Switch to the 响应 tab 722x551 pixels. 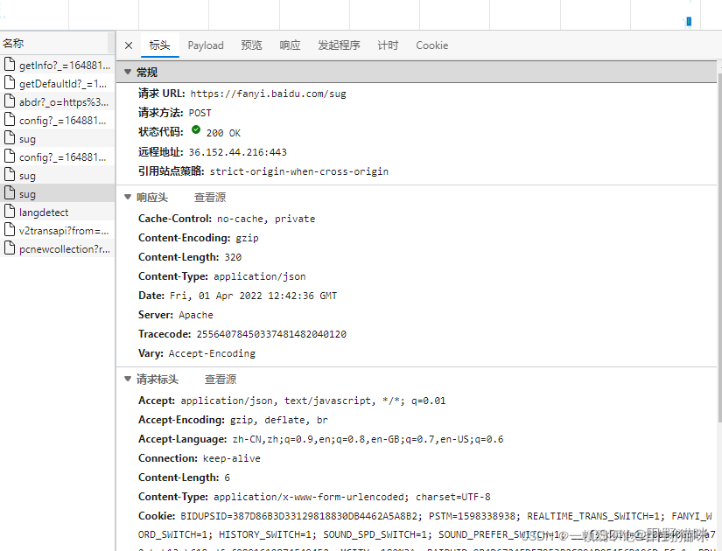[290, 45]
